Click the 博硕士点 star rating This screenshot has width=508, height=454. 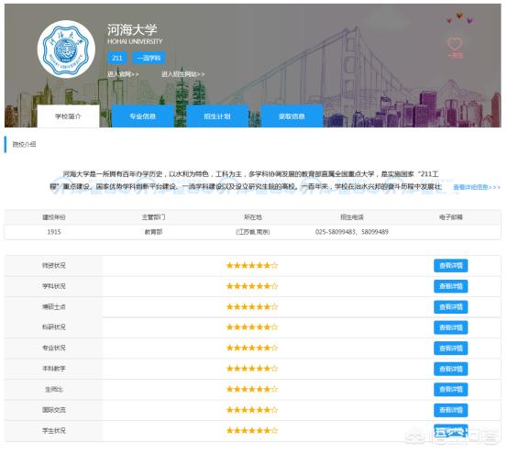pos(252,307)
